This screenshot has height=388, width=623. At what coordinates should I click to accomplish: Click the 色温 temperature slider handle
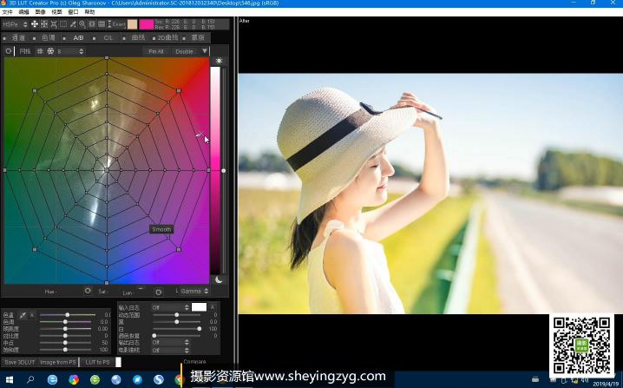coord(65,315)
